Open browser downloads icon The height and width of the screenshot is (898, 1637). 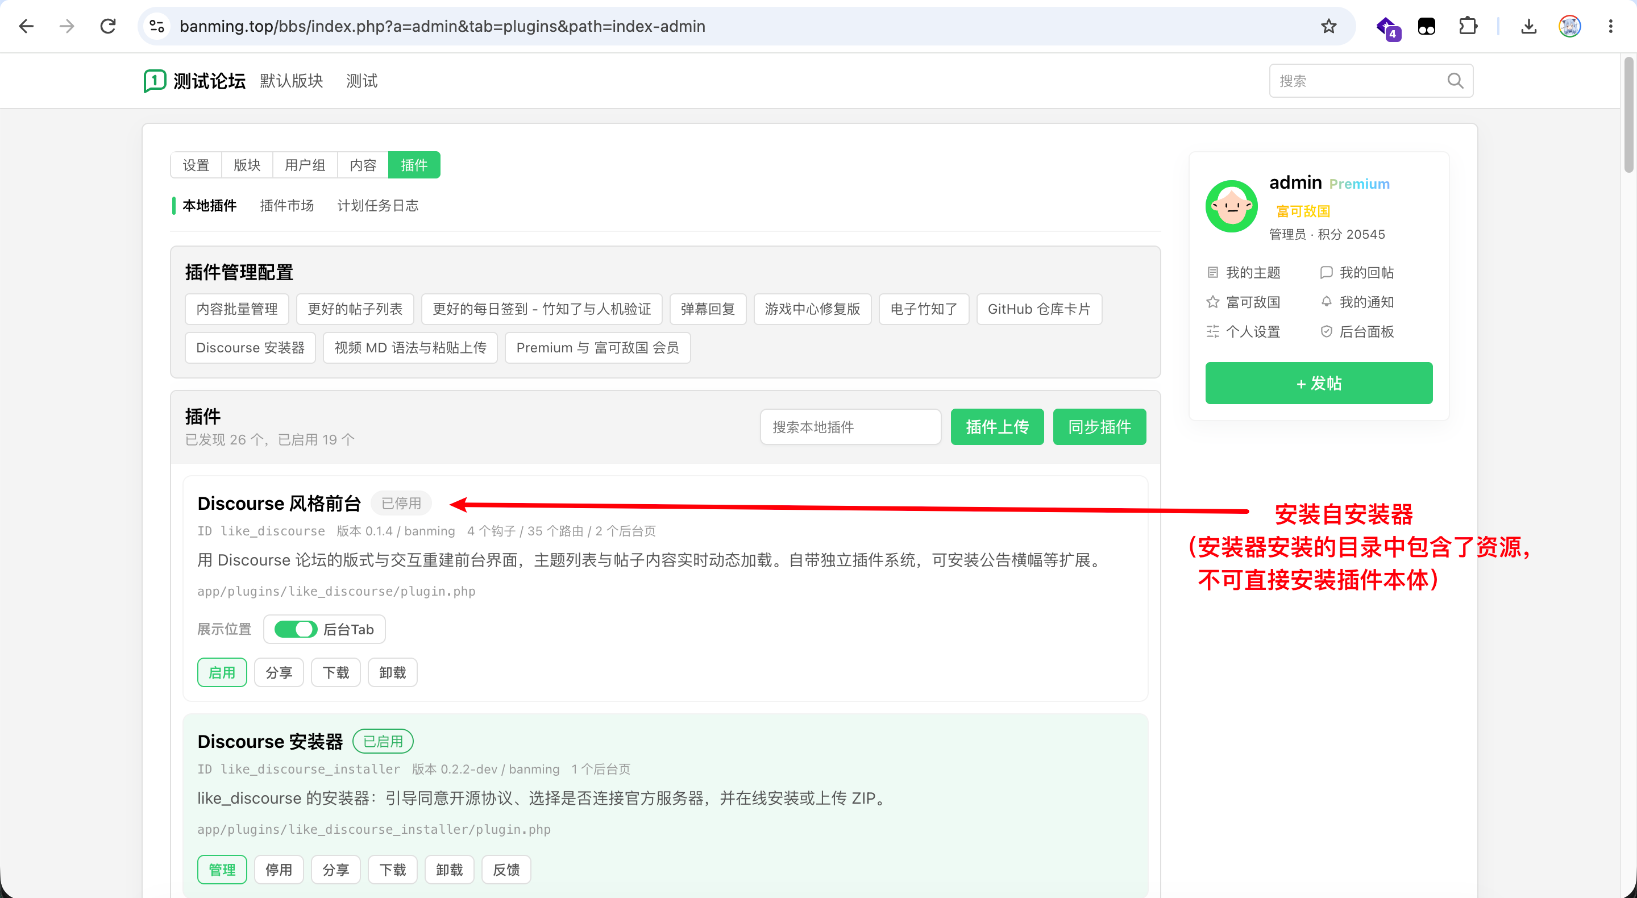tap(1529, 26)
